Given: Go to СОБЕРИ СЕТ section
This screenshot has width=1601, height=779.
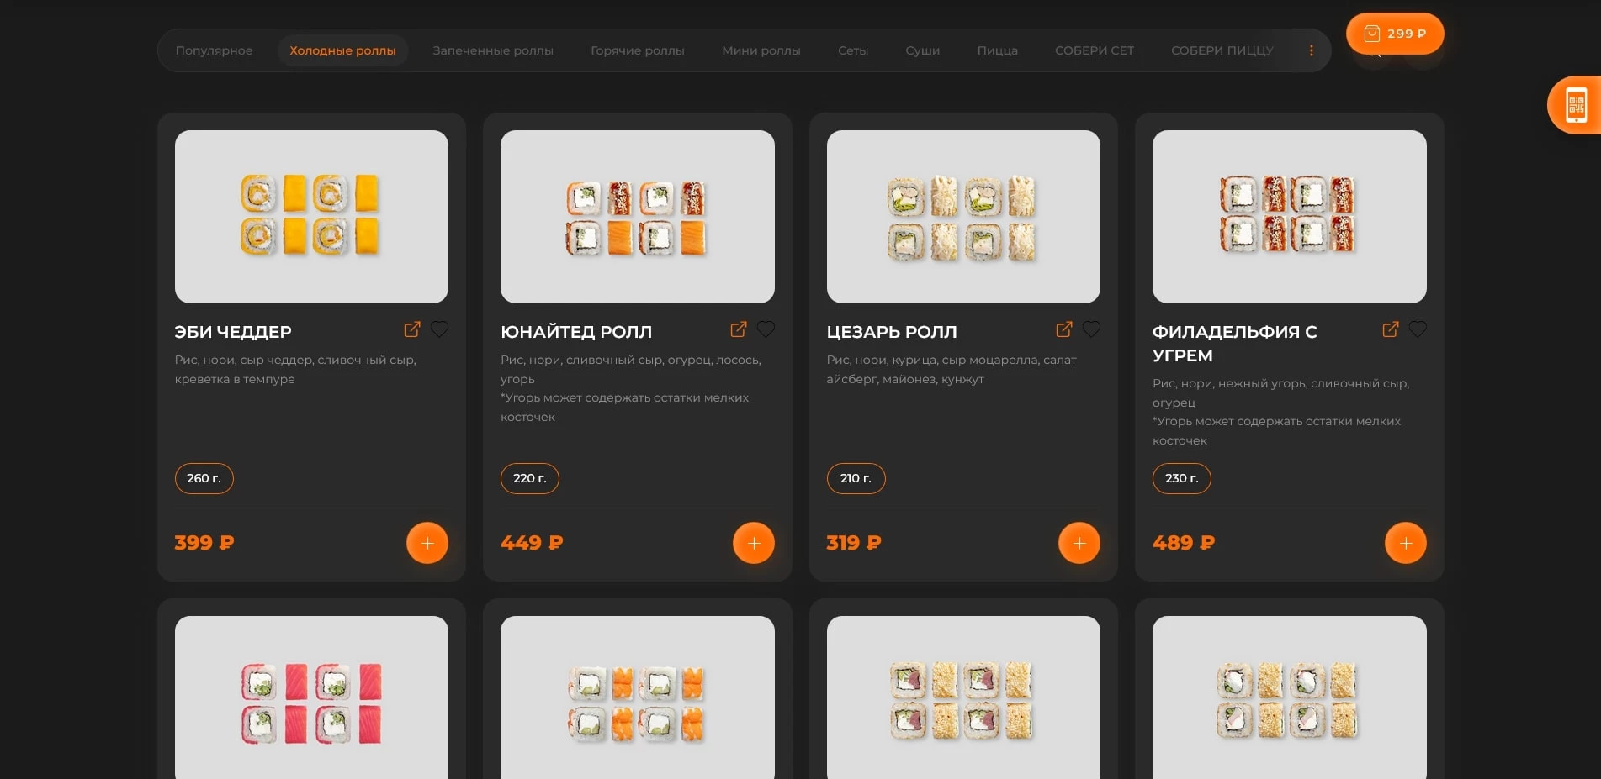Looking at the screenshot, I should coord(1094,50).
